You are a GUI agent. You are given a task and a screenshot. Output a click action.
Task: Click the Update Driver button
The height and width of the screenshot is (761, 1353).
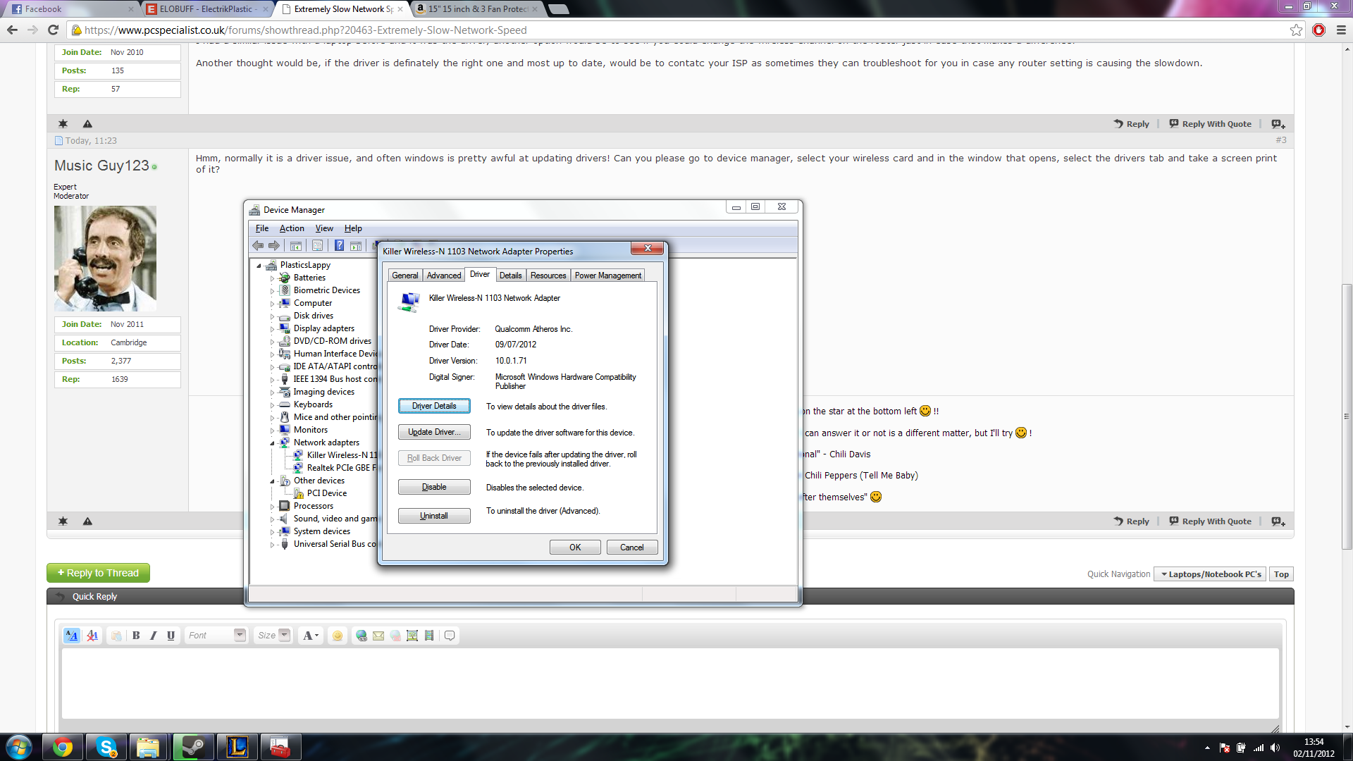434,432
